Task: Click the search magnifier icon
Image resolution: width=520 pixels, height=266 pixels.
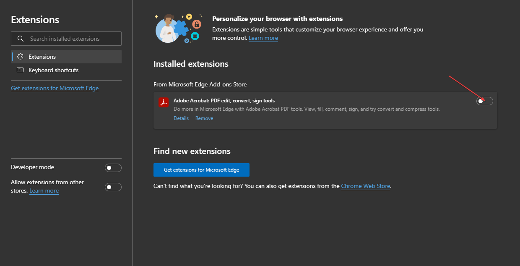Action: 21,39
